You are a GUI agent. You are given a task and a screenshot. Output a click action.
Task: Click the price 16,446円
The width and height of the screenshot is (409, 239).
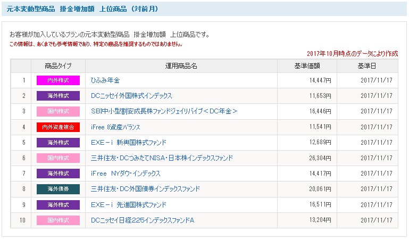pos(320,111)
